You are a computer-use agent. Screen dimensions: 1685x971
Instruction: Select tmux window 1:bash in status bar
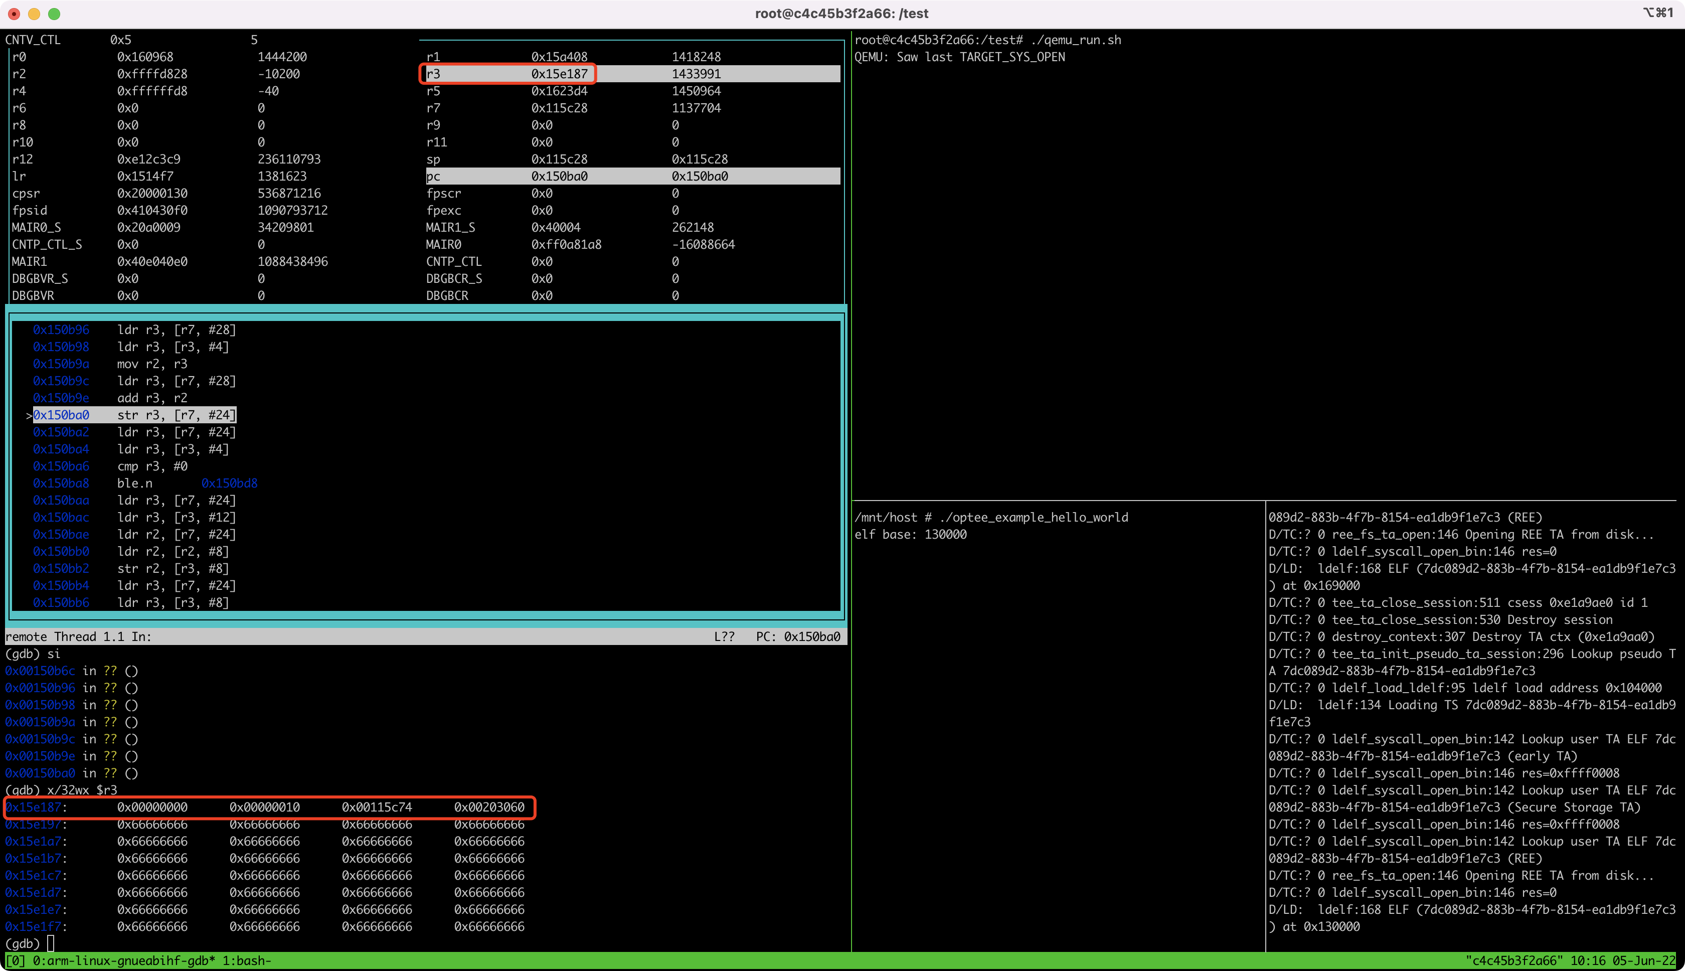[247, 960]
